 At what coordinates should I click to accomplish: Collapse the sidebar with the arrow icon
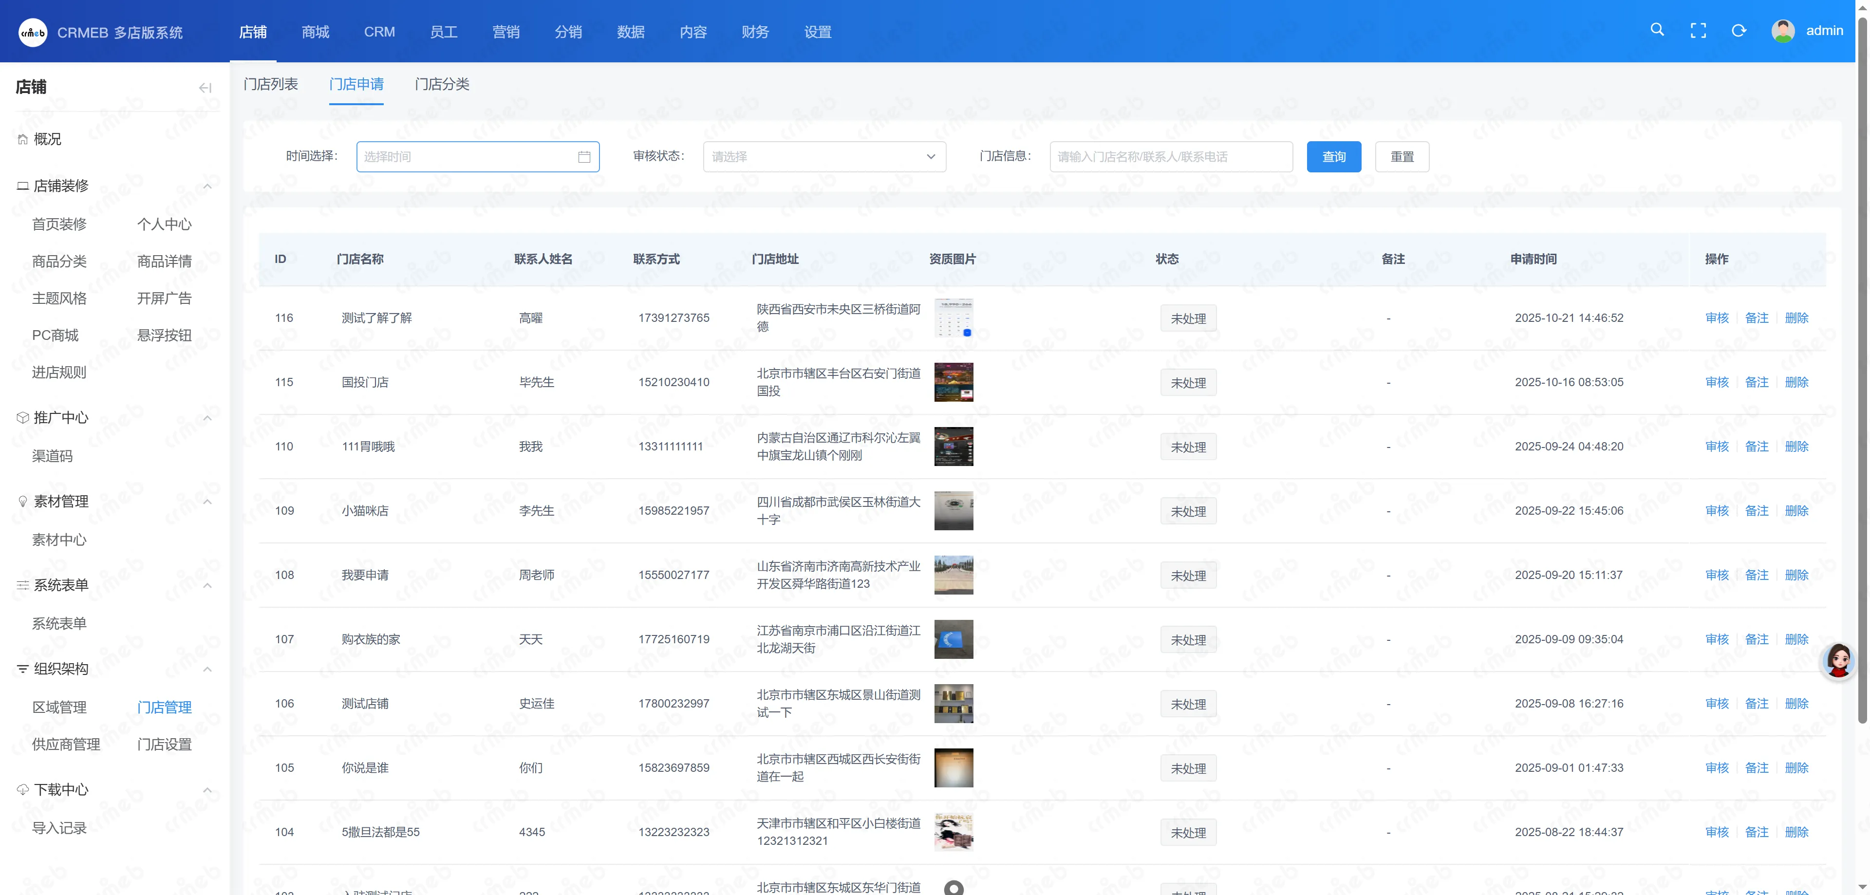coord(206,88)
